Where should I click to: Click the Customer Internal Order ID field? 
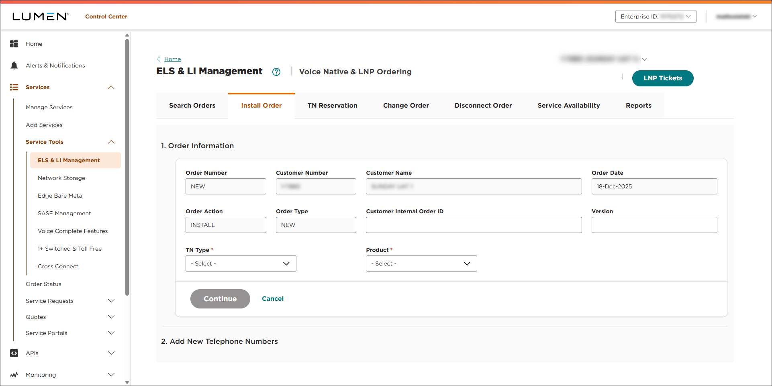click(474, 225)
